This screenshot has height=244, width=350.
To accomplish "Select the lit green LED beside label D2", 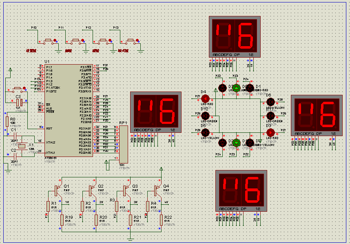I will (236, 143).
